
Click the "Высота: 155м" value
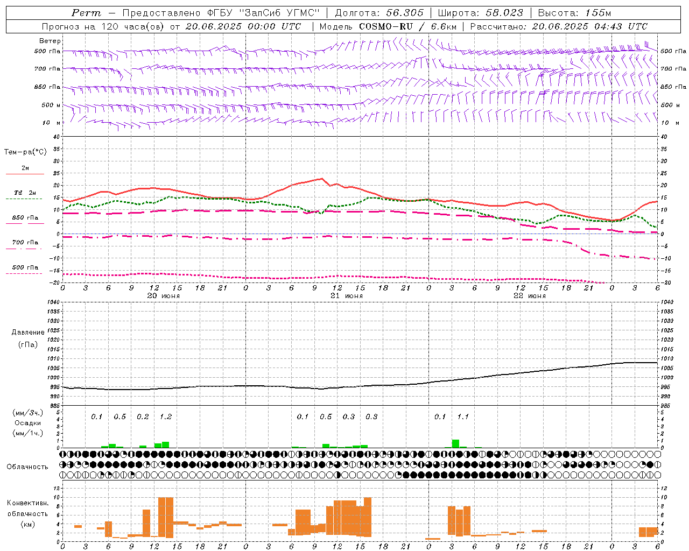[574, 13]
